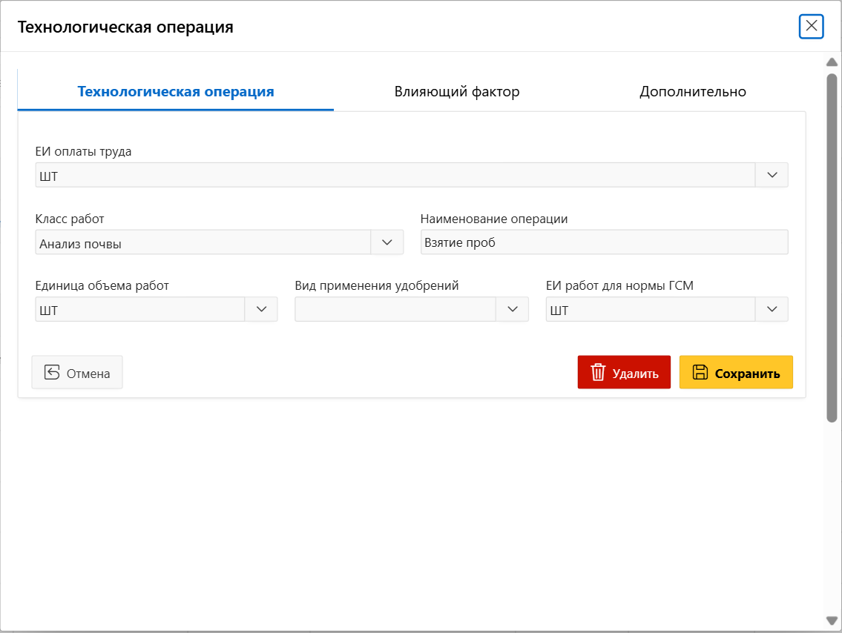
Task: Click the Класс работ field showing Анализ почвы
Action: click(203, 243)
